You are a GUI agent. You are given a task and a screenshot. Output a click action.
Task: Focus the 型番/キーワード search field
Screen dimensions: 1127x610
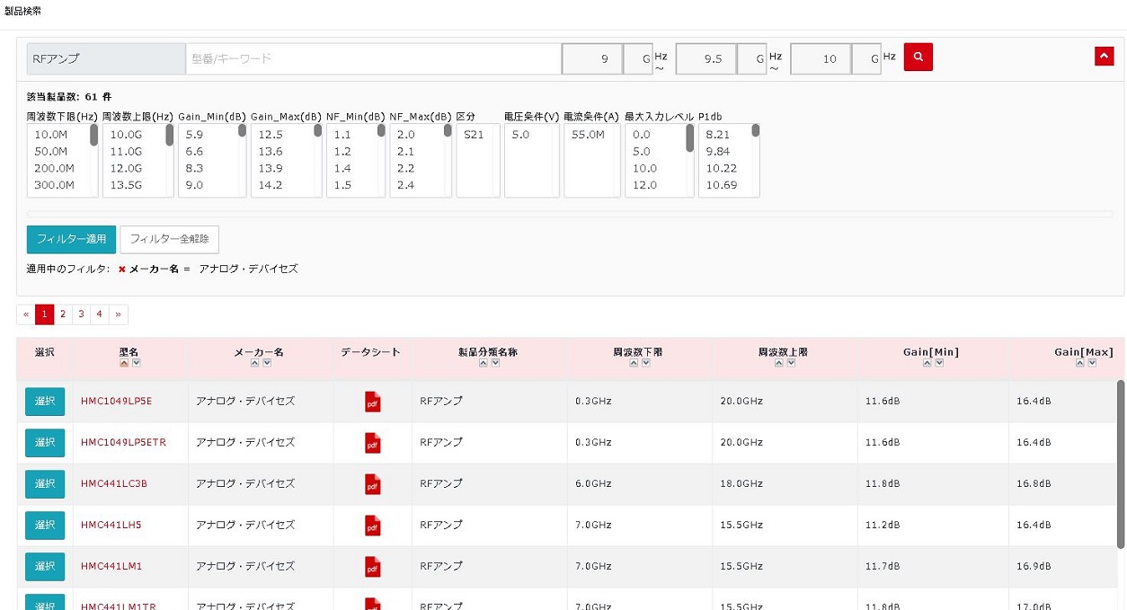[x=374, y=58]
